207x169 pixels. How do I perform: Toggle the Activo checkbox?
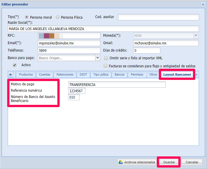pos(15,65)
